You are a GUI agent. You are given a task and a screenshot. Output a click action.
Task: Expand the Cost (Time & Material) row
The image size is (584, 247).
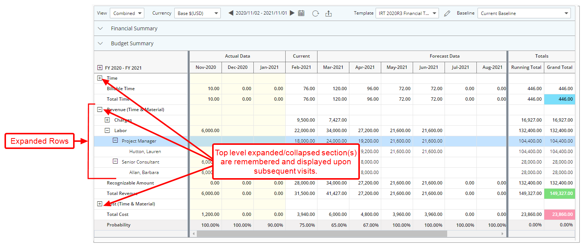100,204
